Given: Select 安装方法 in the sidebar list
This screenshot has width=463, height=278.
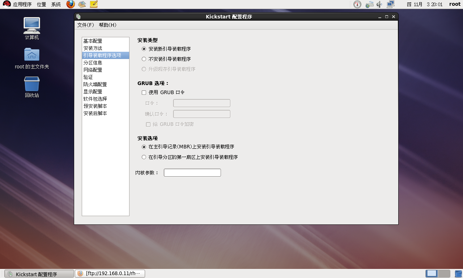Looking at the screenshot, I should tap(106, 48).
